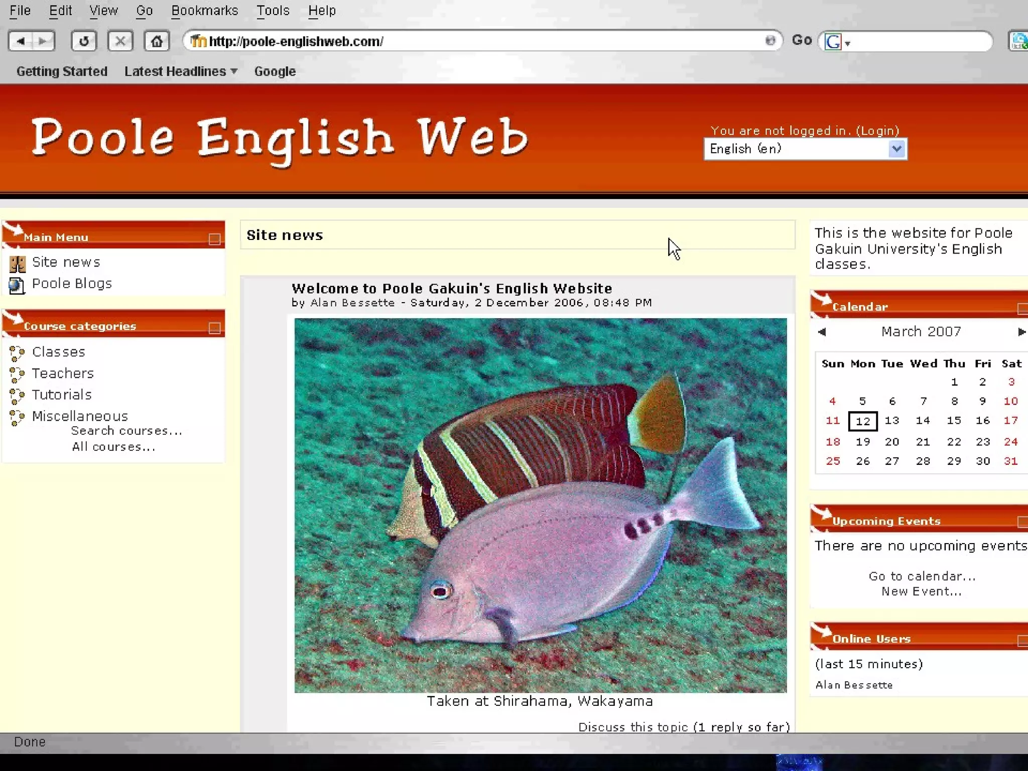
Task: Show previous month with calendar left arrow
Action: click(822, 332)
